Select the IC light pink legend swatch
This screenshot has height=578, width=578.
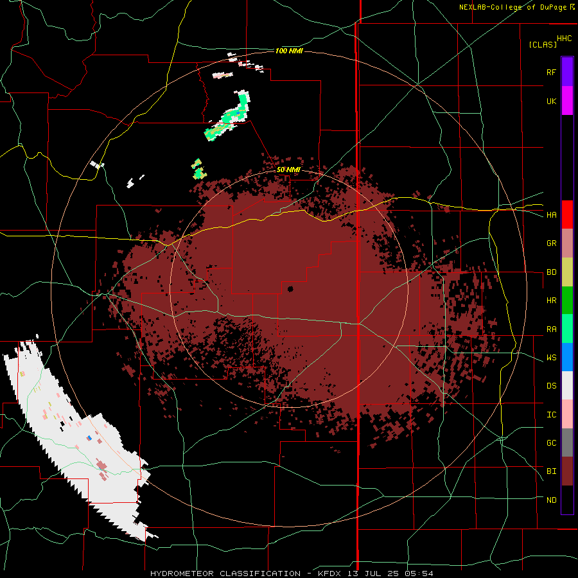point(567,414)
